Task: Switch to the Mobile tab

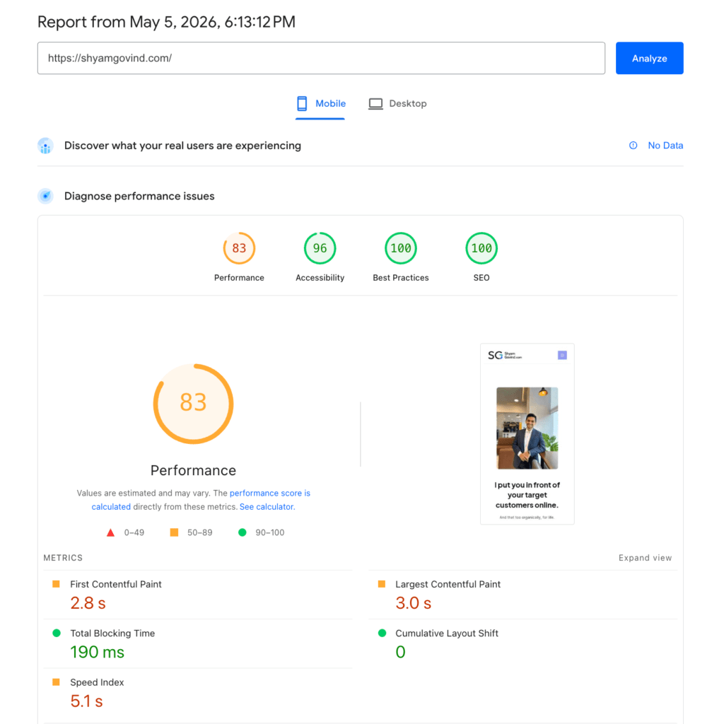Action: pyautogui.click(x=320, y=103)
